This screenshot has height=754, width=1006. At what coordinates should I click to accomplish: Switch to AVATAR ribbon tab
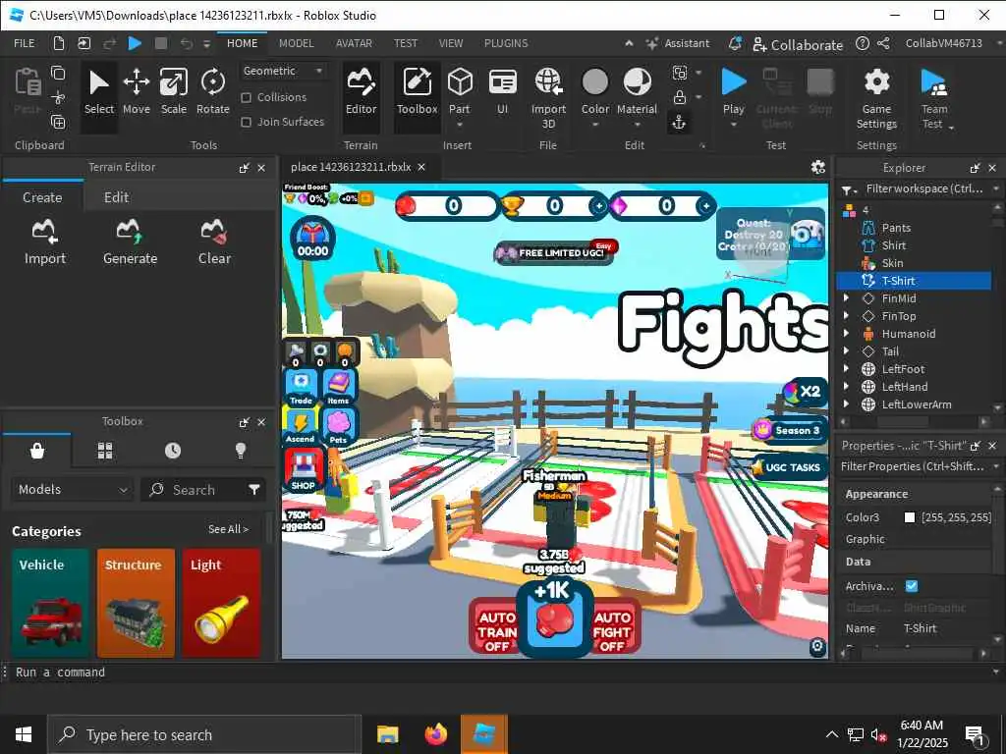[354, 43]
